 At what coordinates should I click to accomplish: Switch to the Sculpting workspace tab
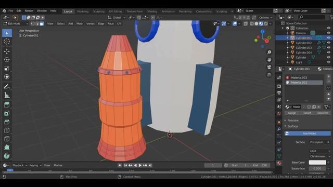tap(99, 11)
